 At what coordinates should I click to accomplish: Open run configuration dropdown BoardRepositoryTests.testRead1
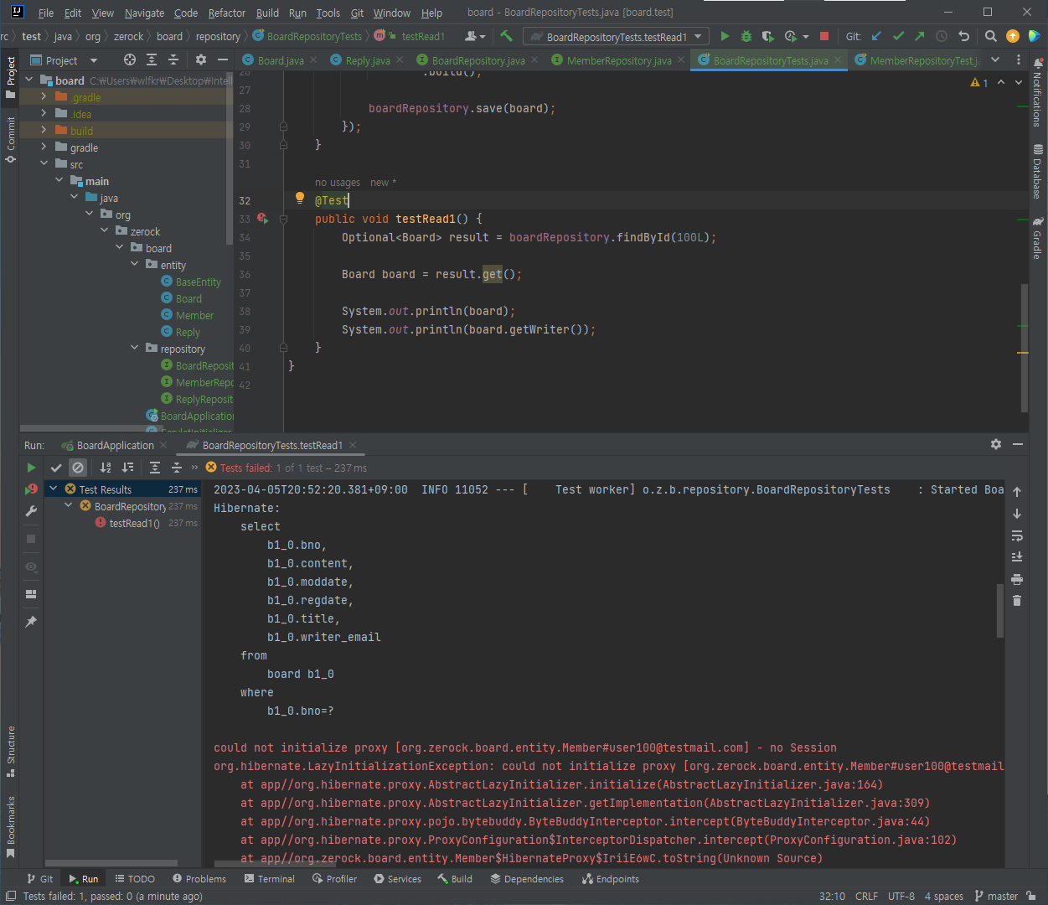(x=616, y=36)
